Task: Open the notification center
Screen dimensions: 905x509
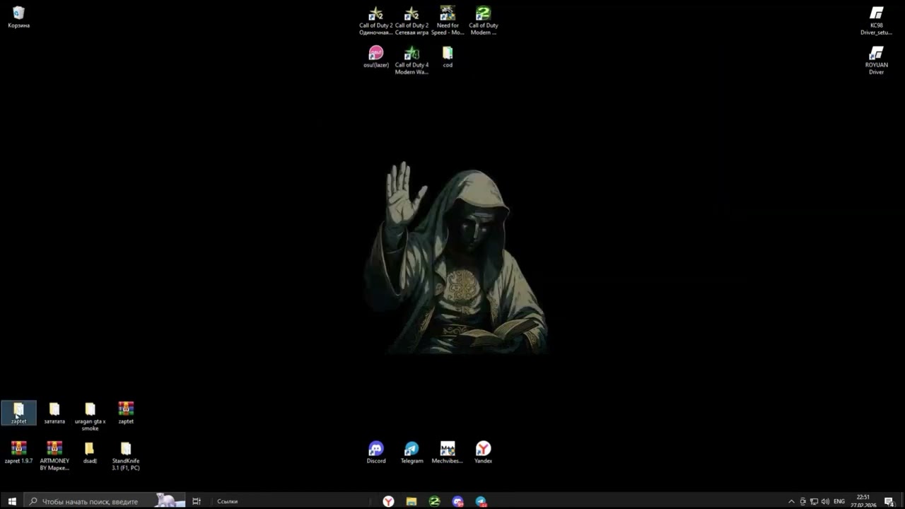Action: [889, 501]
